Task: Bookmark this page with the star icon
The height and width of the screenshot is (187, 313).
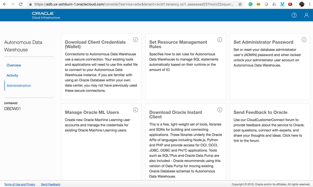Action: 240,4
